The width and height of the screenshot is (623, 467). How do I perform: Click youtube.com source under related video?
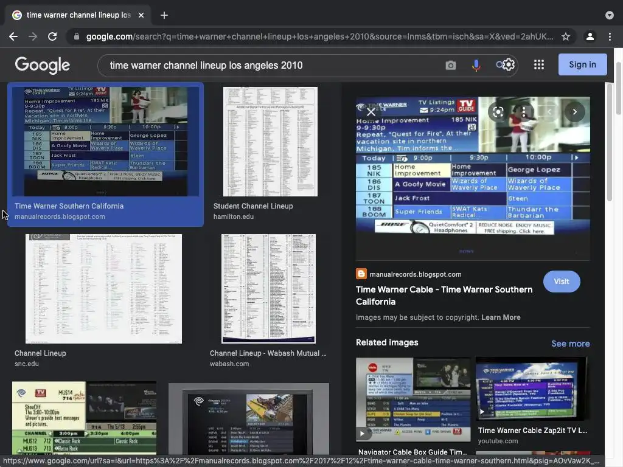point(498,441)
